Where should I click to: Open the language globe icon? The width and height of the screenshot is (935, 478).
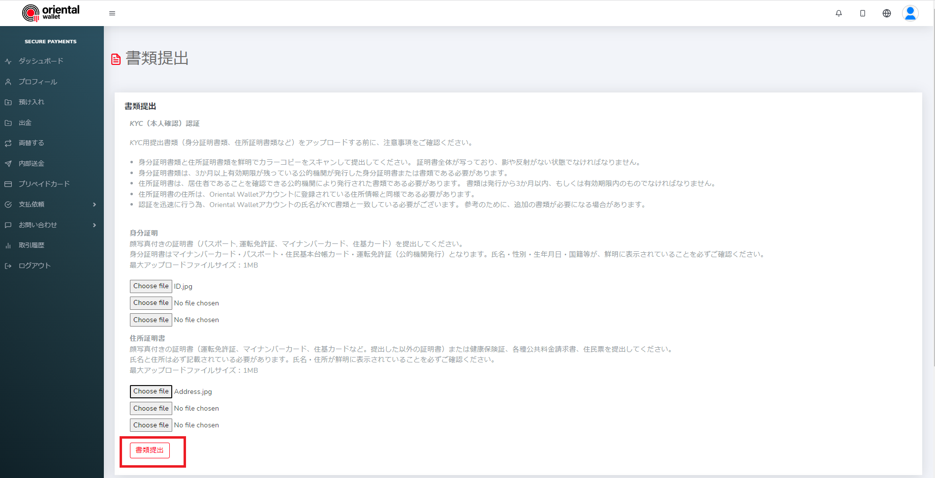[x=887, y=13]
